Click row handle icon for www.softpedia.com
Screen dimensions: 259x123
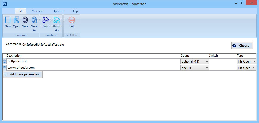click(x=5, y=68)
